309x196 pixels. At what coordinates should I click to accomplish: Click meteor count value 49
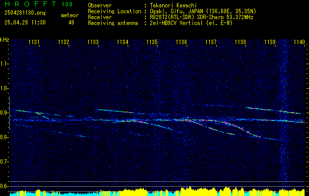(x=71, y=23)
